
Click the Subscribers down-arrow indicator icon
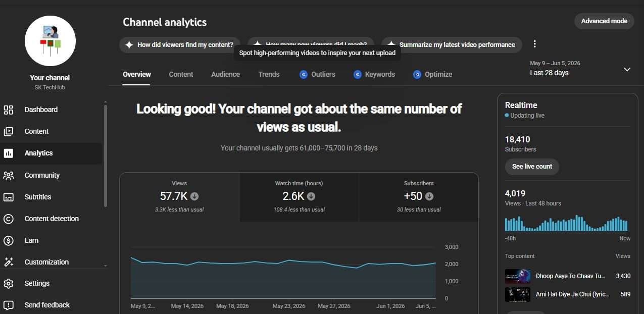429,196
